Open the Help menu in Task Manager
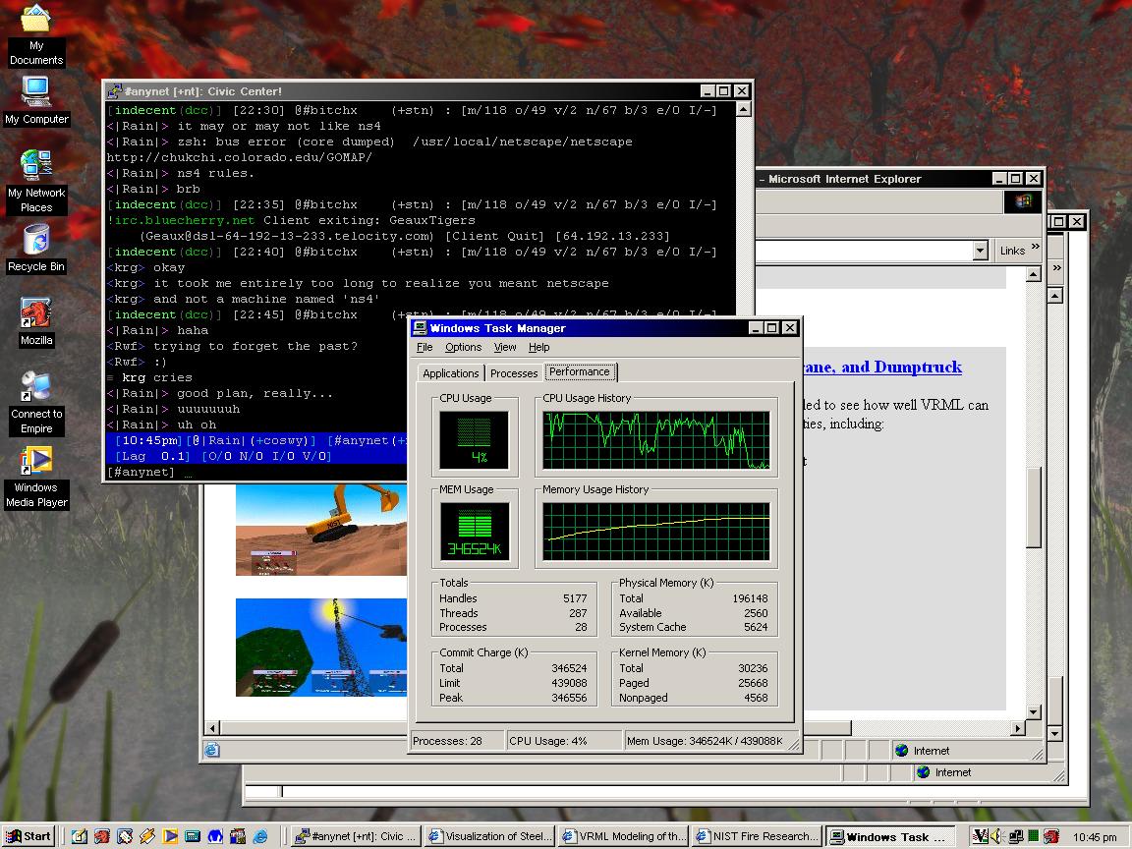This screenshot has height=849, width=1132. pyautogui.click(x=539, y=347)
